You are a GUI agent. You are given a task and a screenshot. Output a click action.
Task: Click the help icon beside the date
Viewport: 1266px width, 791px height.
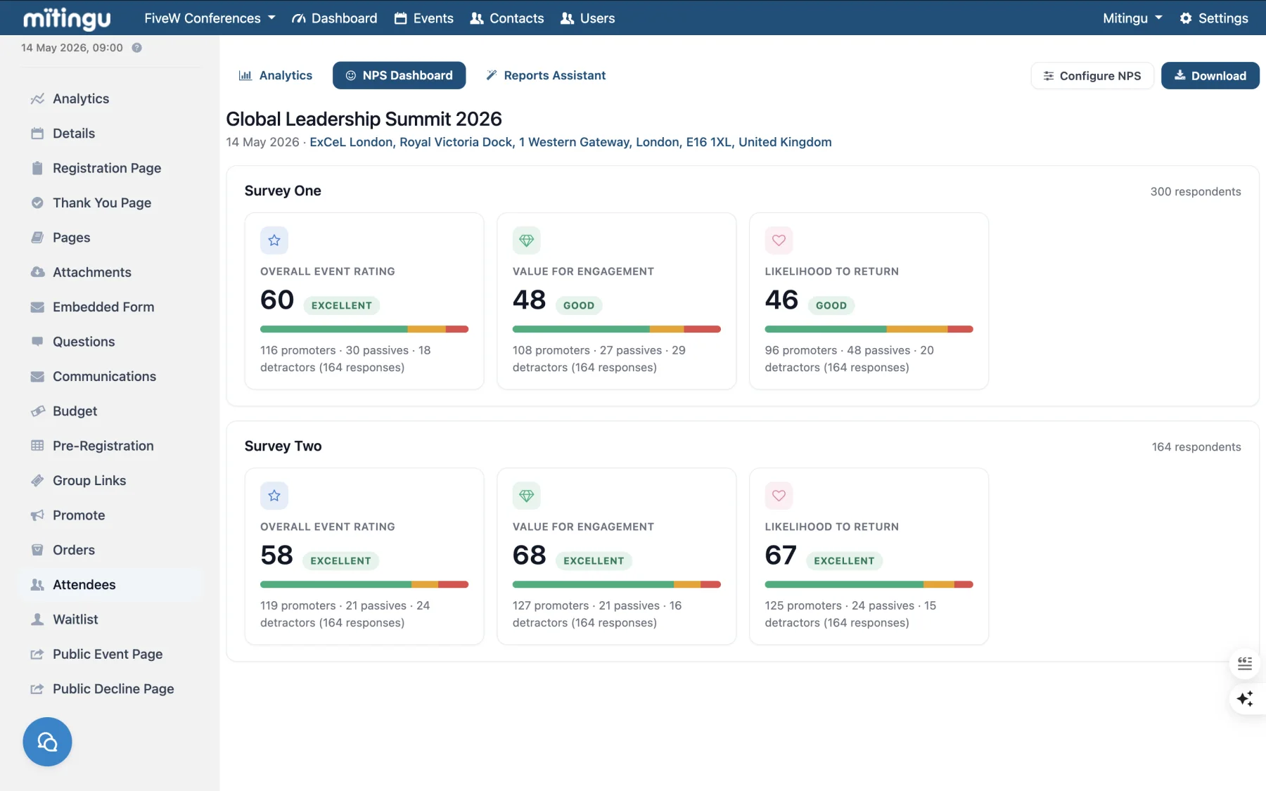(x=137, y=48)
